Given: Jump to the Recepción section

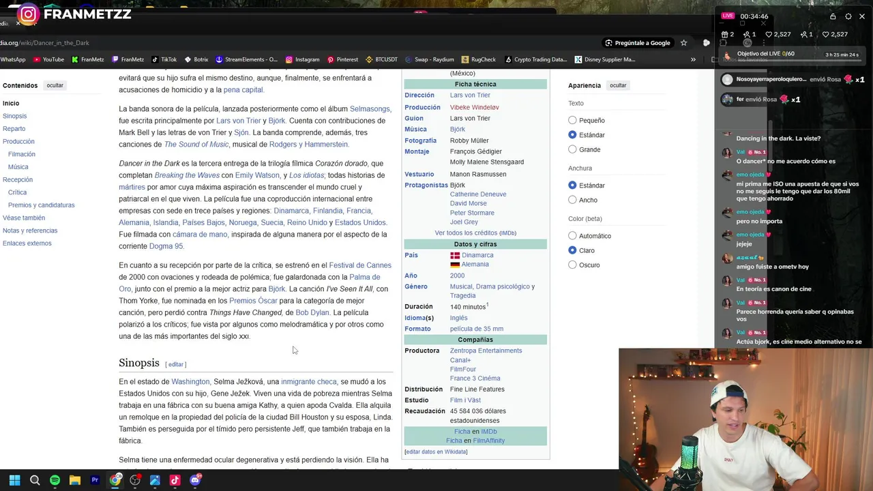Looking at the screenshot, I should coord(18,179).
